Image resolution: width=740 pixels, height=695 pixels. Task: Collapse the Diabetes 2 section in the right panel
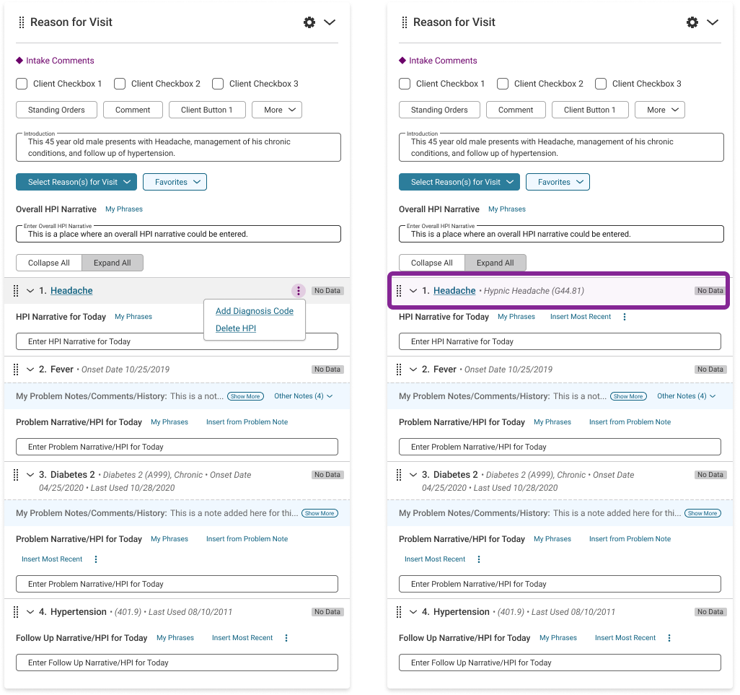pyautogui.click(x=413, y=475)
